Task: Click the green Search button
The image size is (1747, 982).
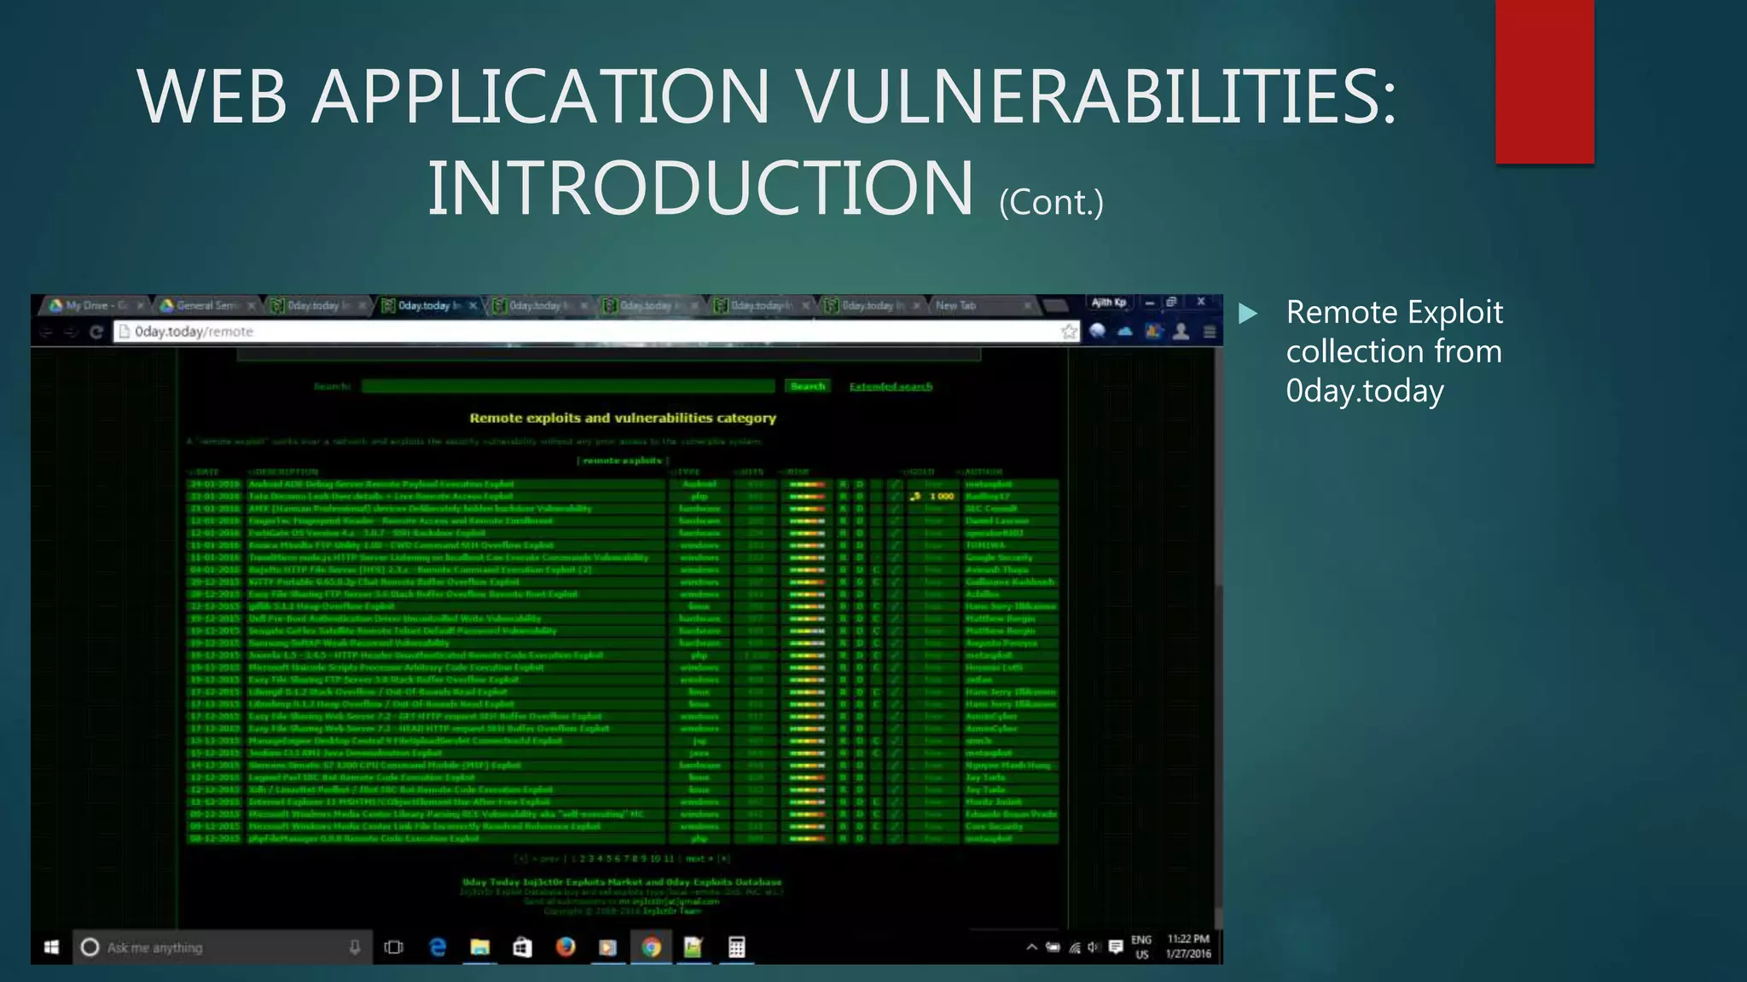Action: [x=807, y=386]
